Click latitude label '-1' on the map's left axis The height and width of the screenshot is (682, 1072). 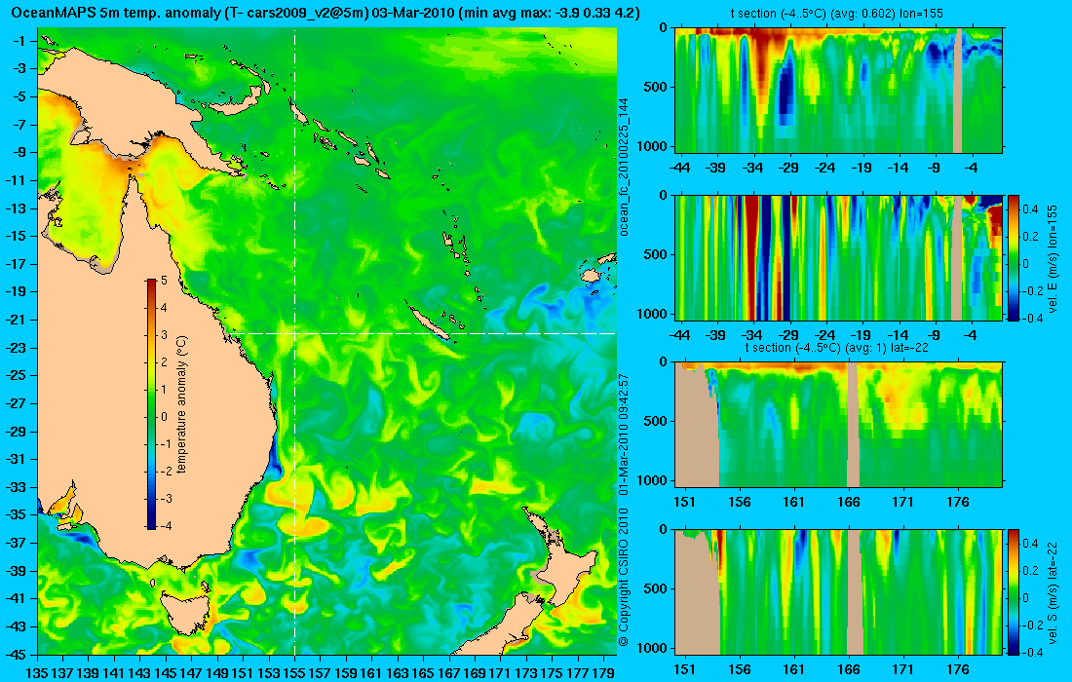click(19, 41)
